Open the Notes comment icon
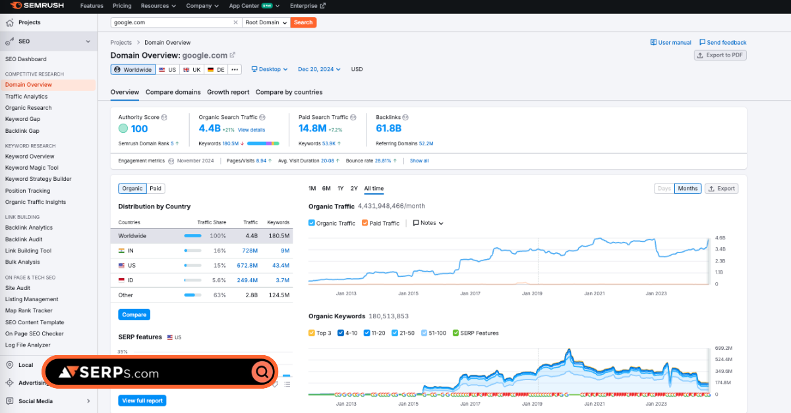 click(x=416, y=223)
